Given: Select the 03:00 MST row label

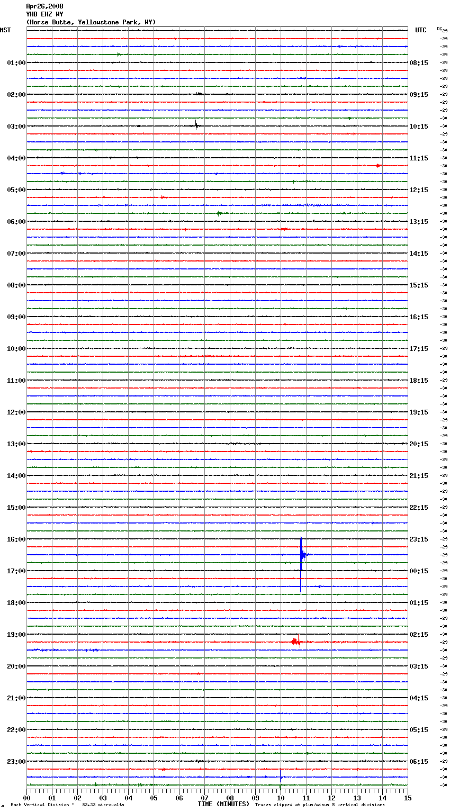Looking at the screenshot, I should tap(16, 127).
